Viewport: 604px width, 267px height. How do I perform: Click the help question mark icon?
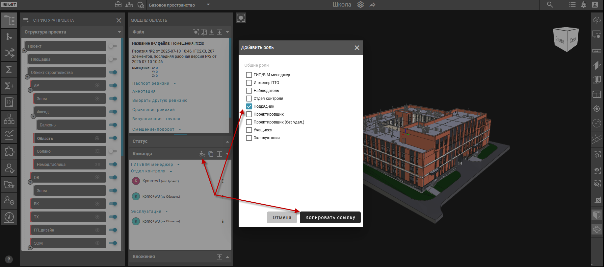pyautogui.click(x=9, y=259)
